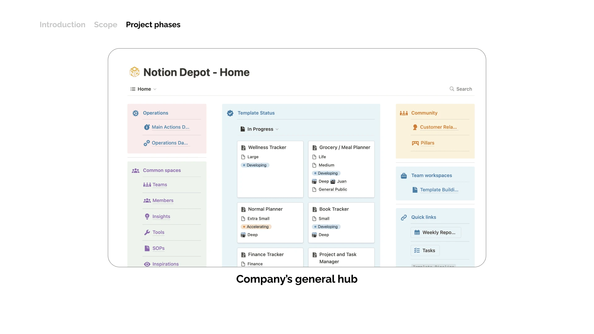This screenshot has width=594, height=334.
Task: Open the Finance Tracker card
Action: point(270,257)
